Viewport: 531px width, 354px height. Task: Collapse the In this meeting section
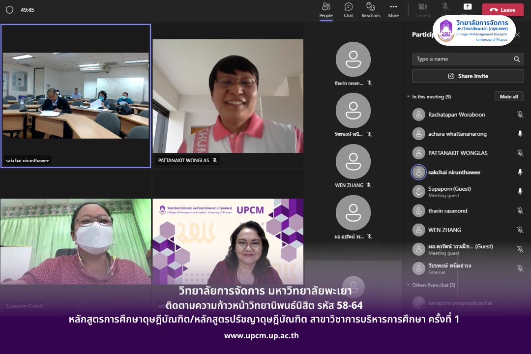tap(409, 96)
